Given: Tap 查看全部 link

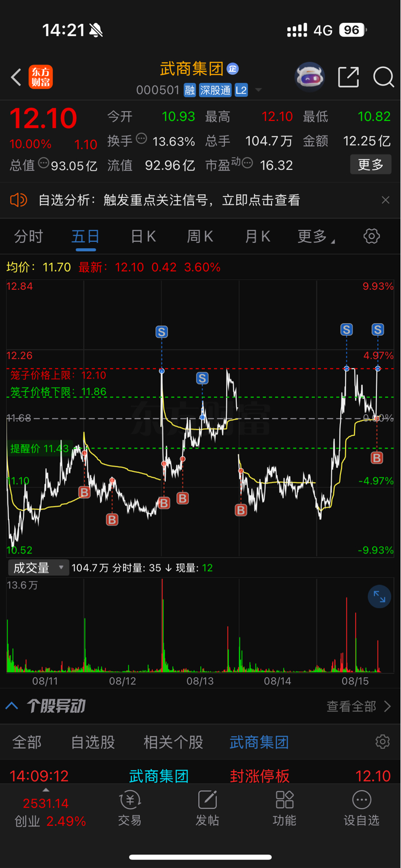Looking at the screenshot, I should (x=358, y=706).
